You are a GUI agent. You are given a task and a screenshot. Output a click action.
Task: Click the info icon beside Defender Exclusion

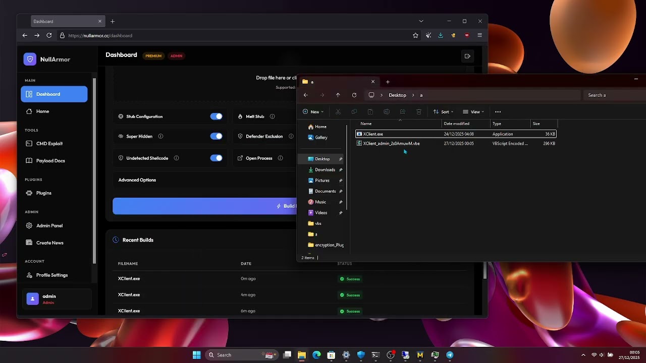[x=291, y=136]
